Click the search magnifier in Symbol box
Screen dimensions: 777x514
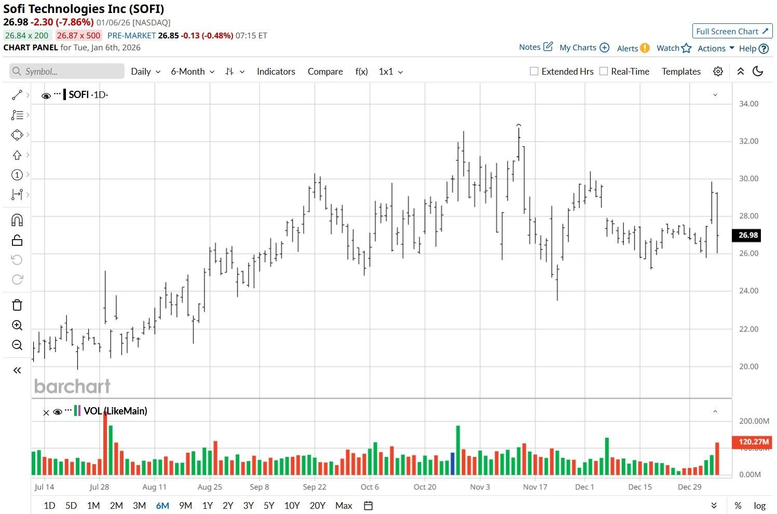[17, 72]
